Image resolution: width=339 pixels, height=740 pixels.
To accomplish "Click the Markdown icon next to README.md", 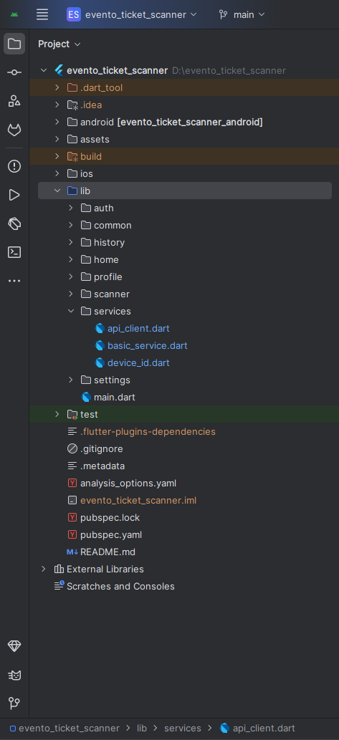I will pyautogui.click(x=72, y=552).
